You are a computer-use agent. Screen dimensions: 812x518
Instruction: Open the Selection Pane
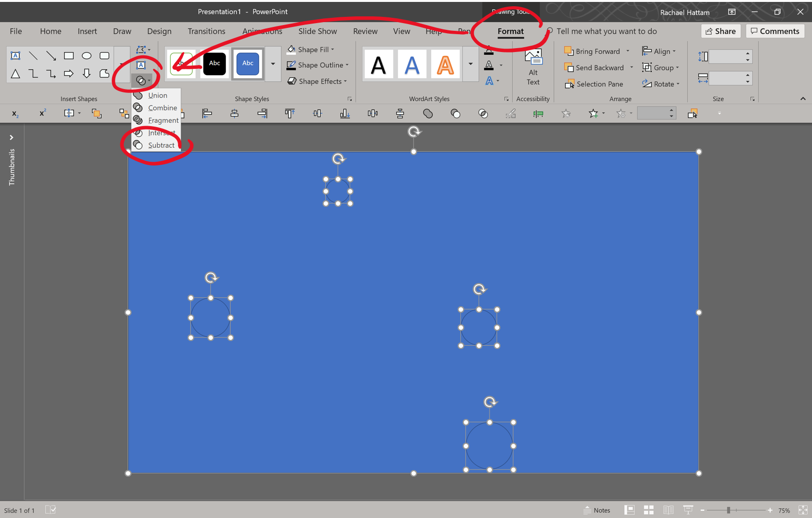(595, 84)
